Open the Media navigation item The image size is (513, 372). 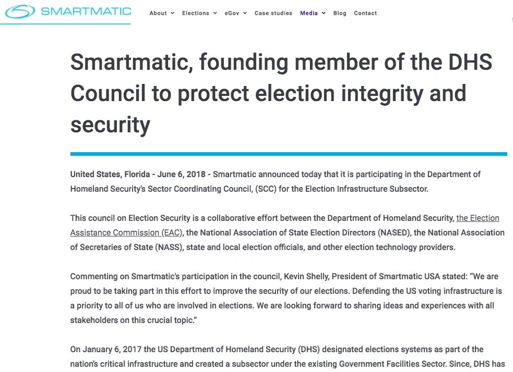pos(309,14)
